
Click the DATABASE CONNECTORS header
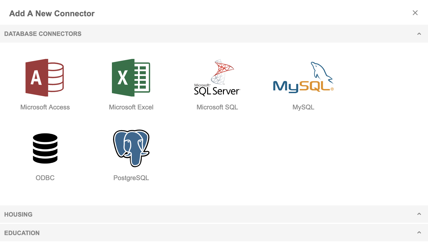[214, 34]
